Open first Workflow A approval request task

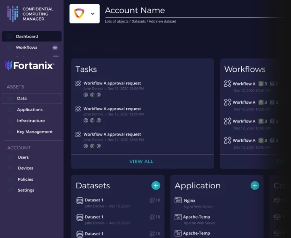pos(112,83)
